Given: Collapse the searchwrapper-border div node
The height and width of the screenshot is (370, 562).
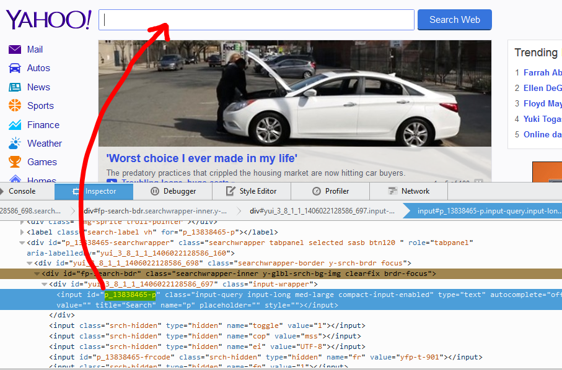Looking at the screenshot, I should 30,263.
